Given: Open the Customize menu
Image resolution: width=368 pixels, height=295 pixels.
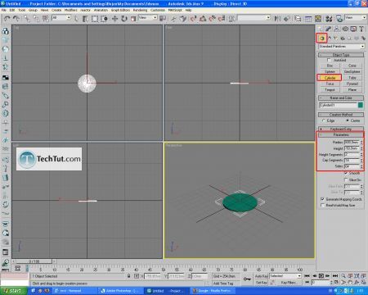Looking at the screenshot, I should click(x=158, y=10).
